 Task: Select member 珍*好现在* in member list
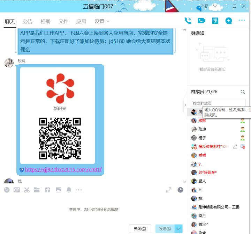218,173
